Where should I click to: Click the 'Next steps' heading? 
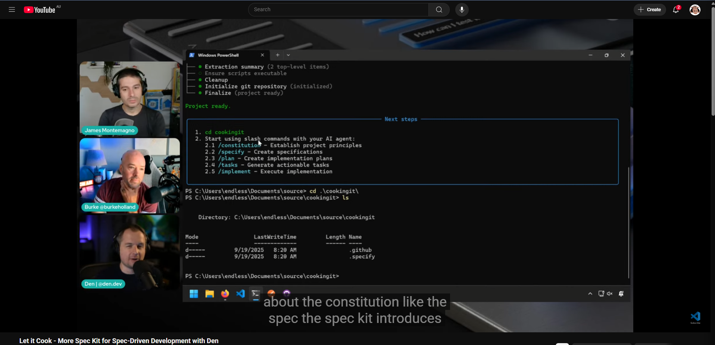point(401,119)
